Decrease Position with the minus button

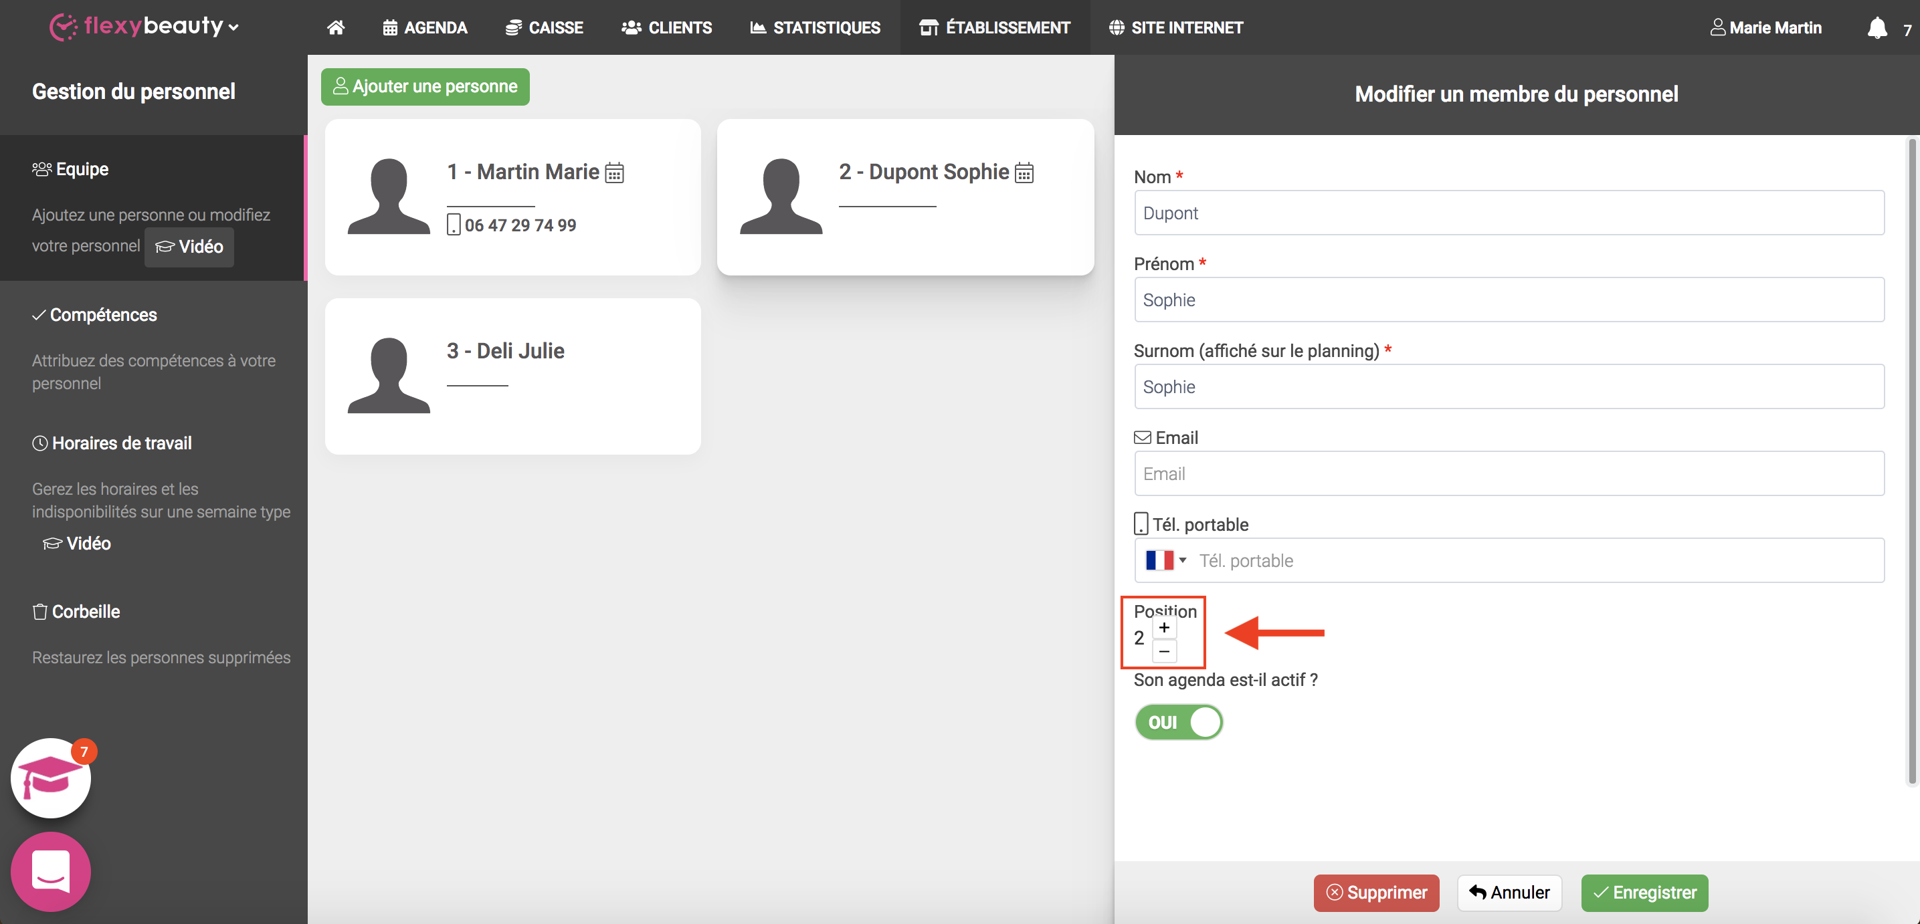click(1164, 651)
